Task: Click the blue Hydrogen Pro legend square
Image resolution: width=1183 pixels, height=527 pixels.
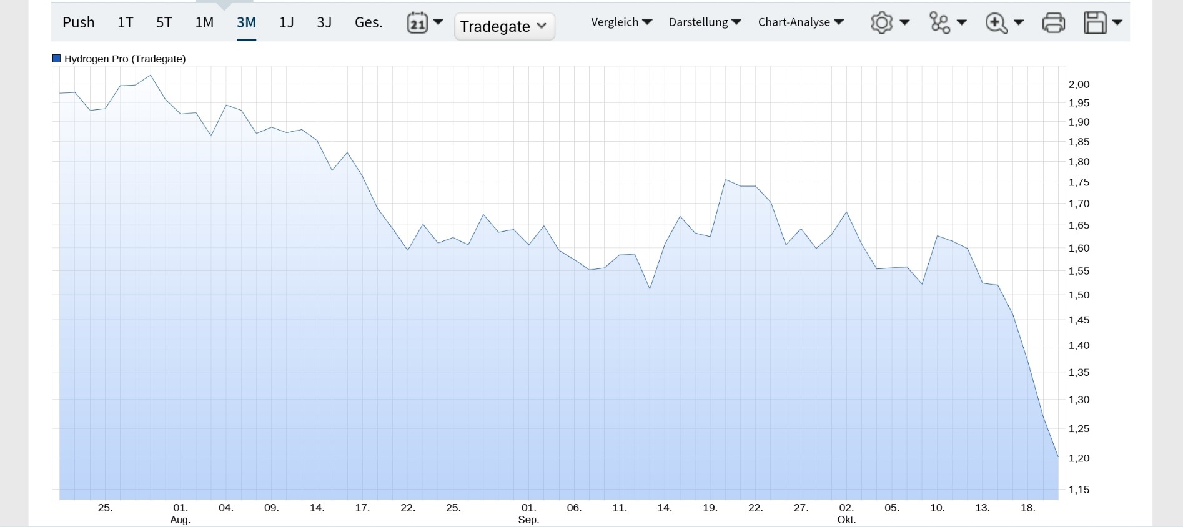Action: pyautogui.click(x=57, y=59)
